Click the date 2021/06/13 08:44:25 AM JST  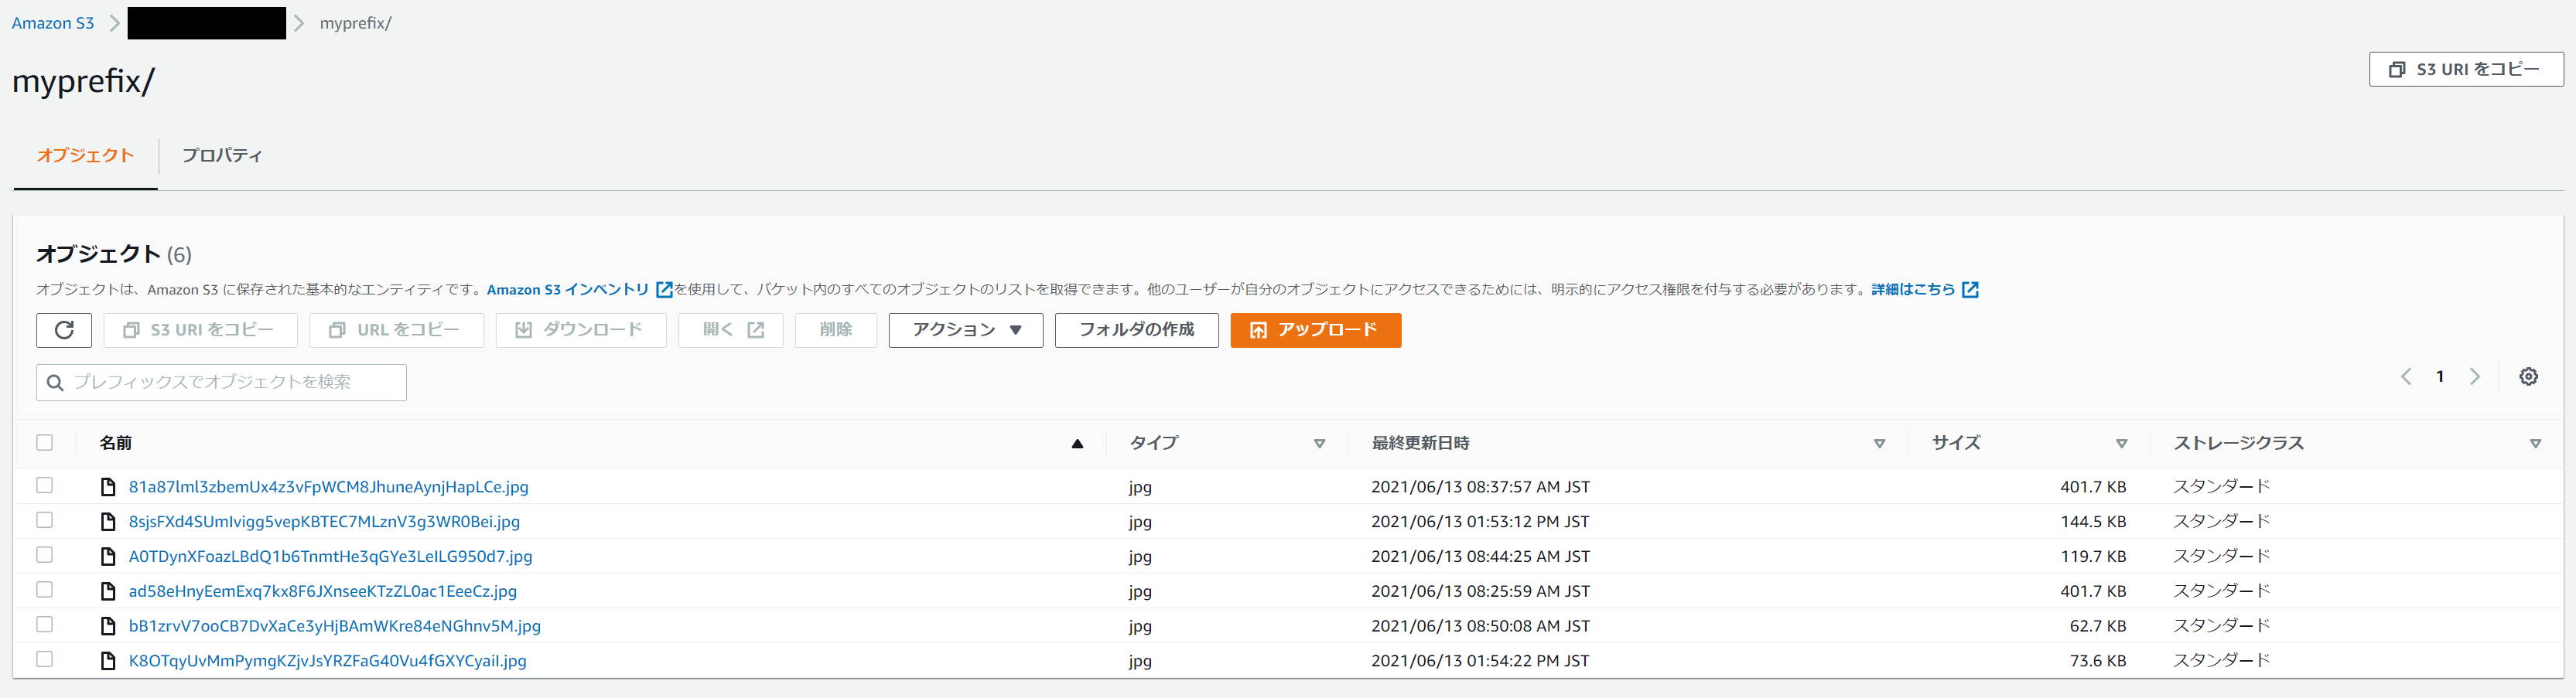click(x=1480, y=557)
